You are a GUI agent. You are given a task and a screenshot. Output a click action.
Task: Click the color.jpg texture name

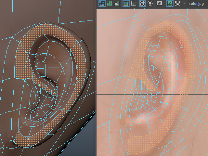[x=197, y=3]
